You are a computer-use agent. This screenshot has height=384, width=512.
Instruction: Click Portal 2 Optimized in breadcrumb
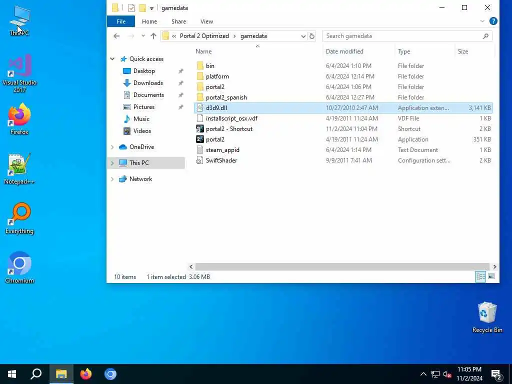[204, 36]
